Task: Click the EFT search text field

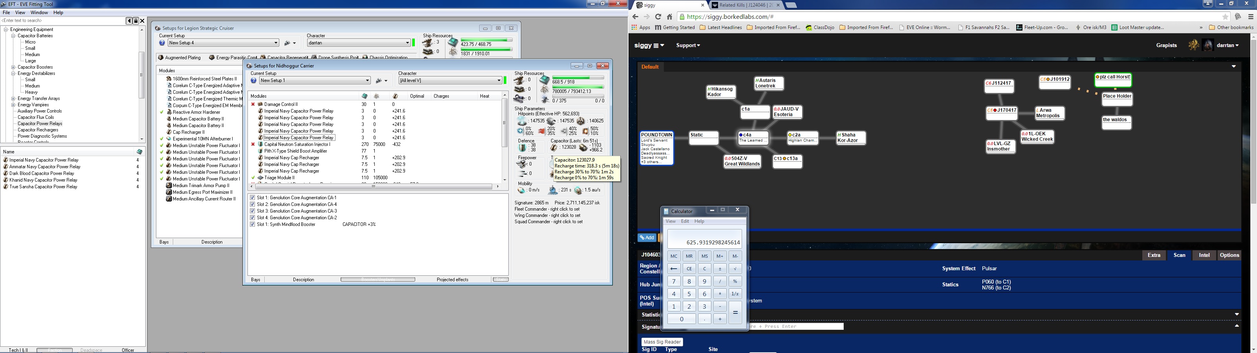Action: pos(62,20)
